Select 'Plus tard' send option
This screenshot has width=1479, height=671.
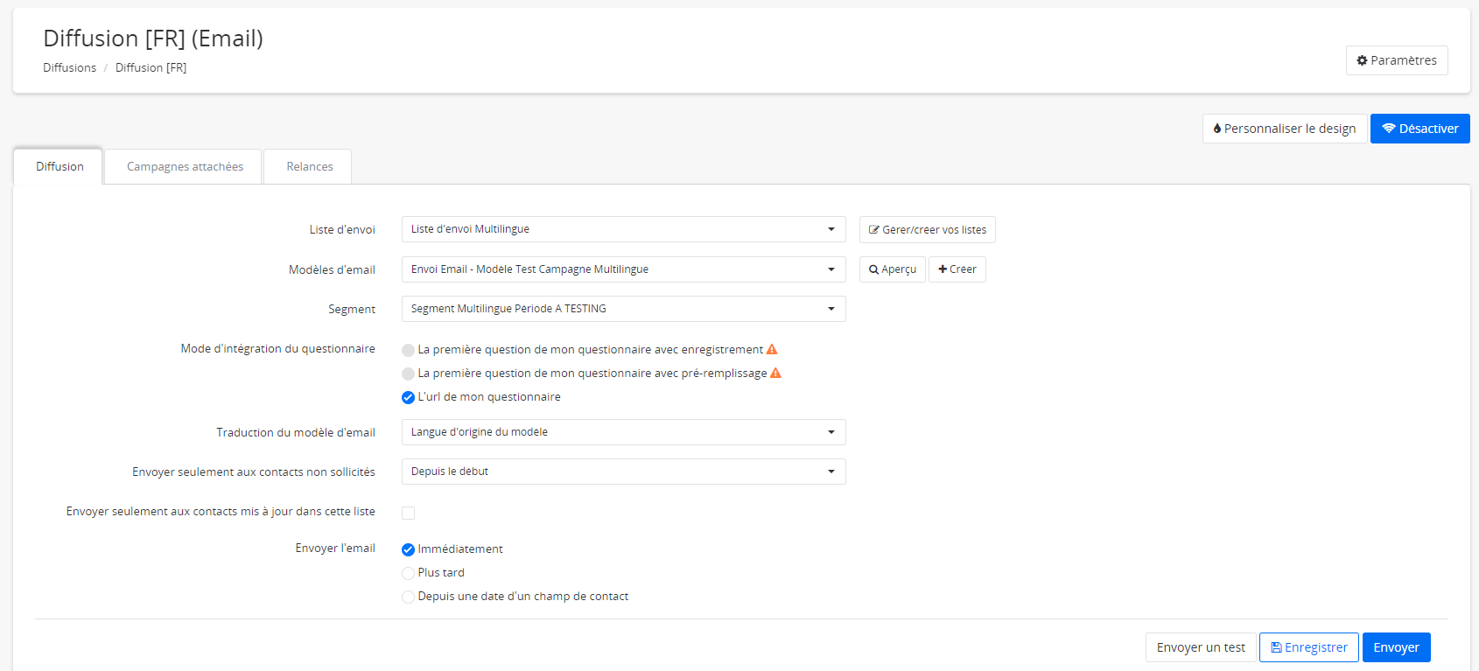pos(408,573)
